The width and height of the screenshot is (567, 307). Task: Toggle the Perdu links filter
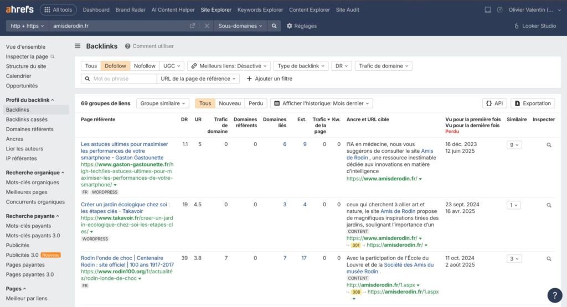point(256,103)
